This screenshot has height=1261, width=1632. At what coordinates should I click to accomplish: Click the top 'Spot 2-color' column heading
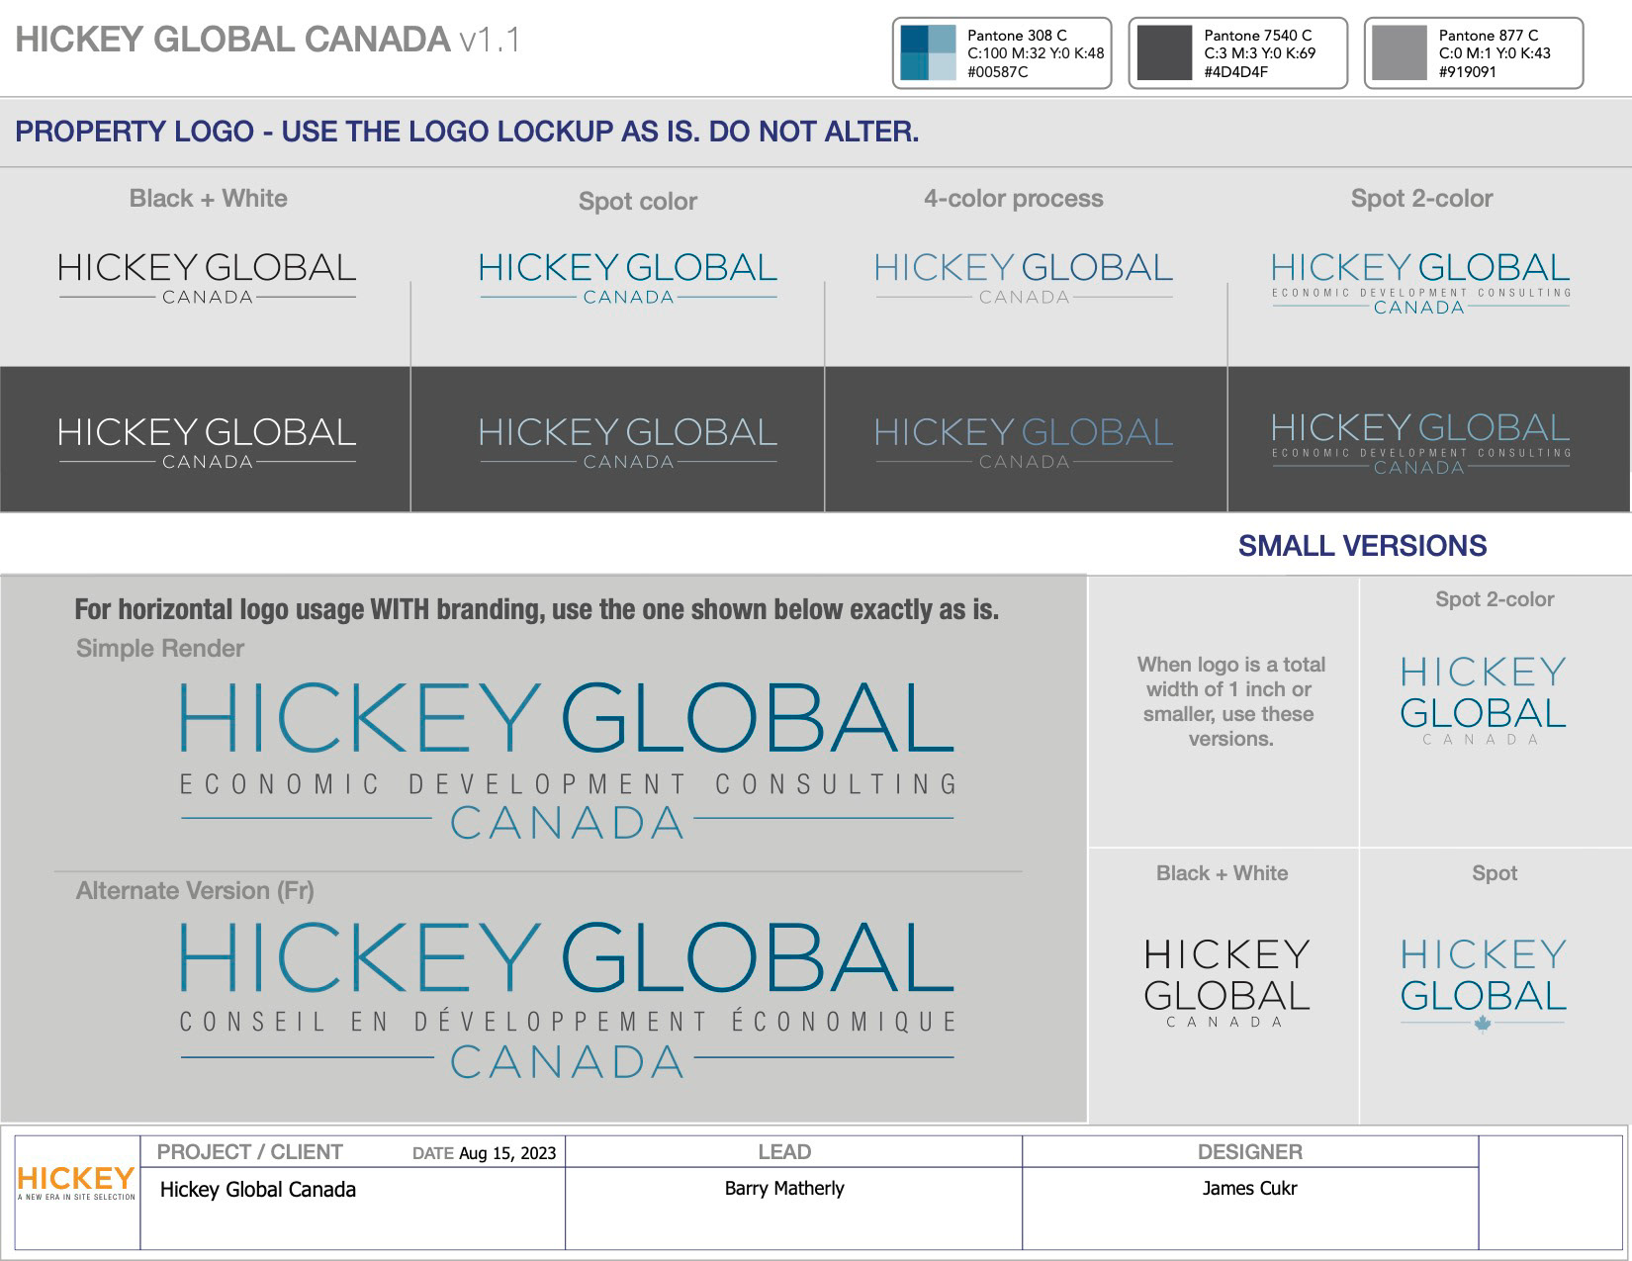coord(1421,199)
